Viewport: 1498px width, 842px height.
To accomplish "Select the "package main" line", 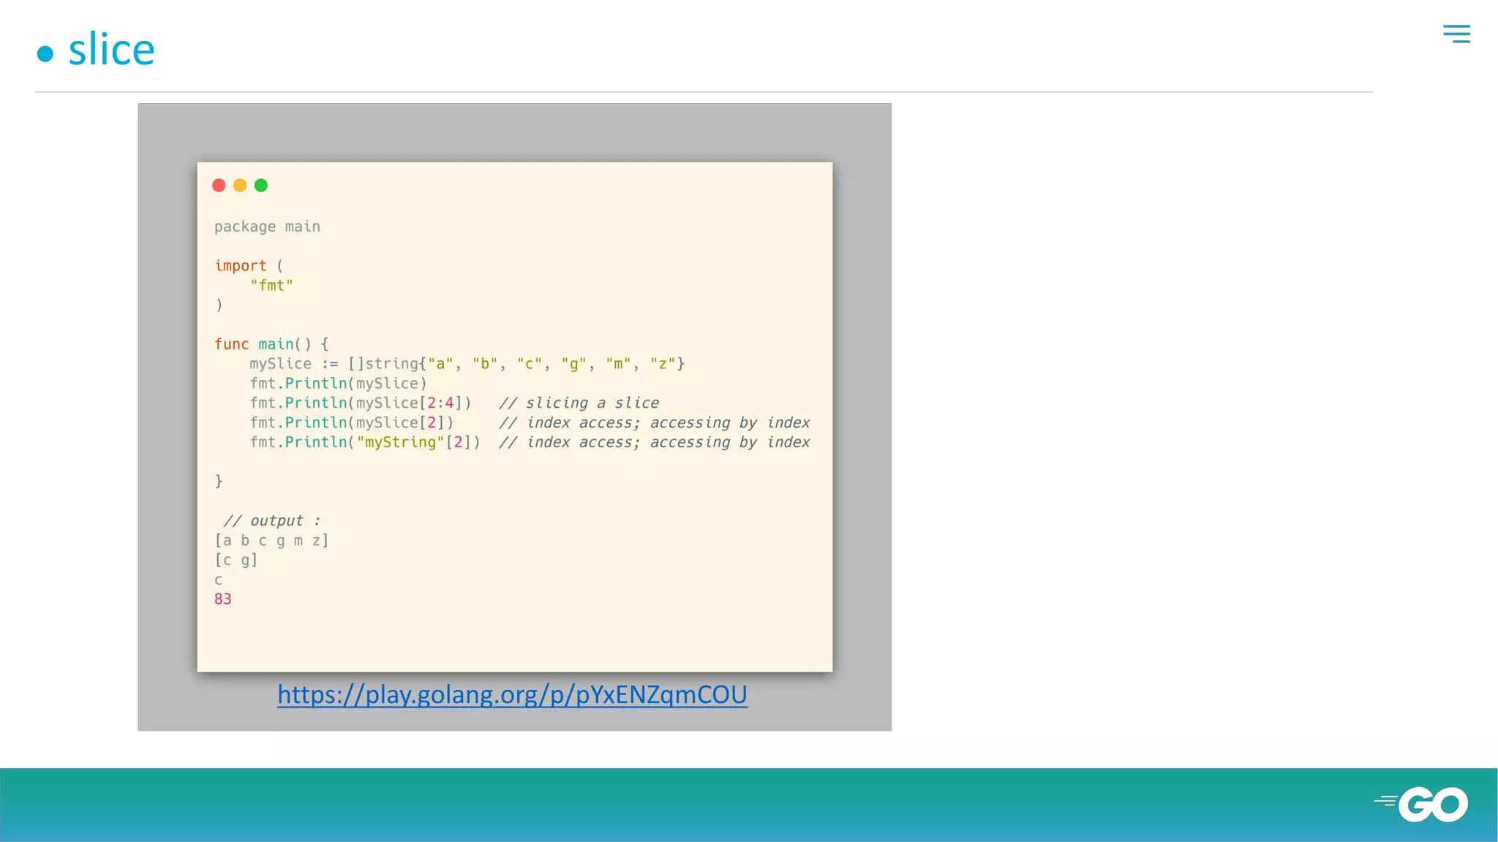I will pyautogui.click(x=267, y=227).
